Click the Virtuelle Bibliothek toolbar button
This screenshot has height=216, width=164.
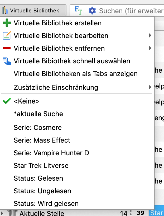(33, 11)
